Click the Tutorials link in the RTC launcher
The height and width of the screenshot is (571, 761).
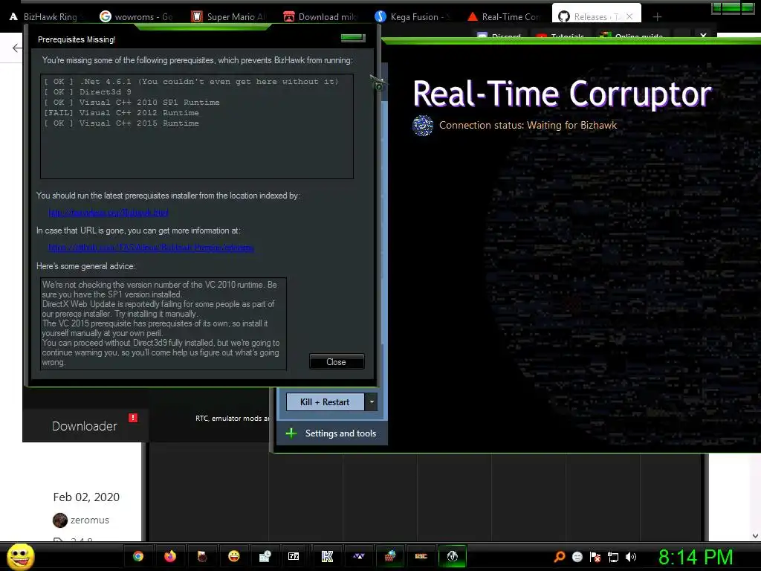tap(560, 37)
